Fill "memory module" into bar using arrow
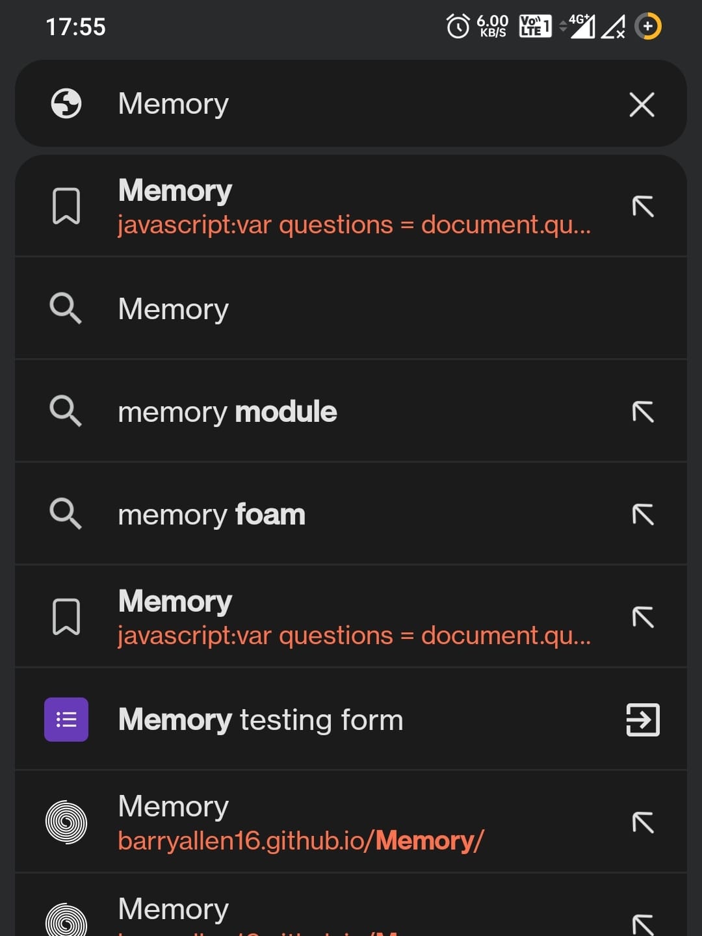Image resolution: width=702 pixels, height=936 pixels. point(642,412)
